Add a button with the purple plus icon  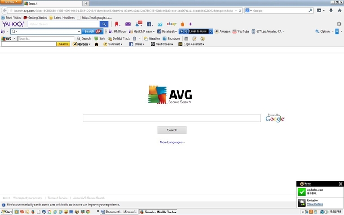click(191, 24)
